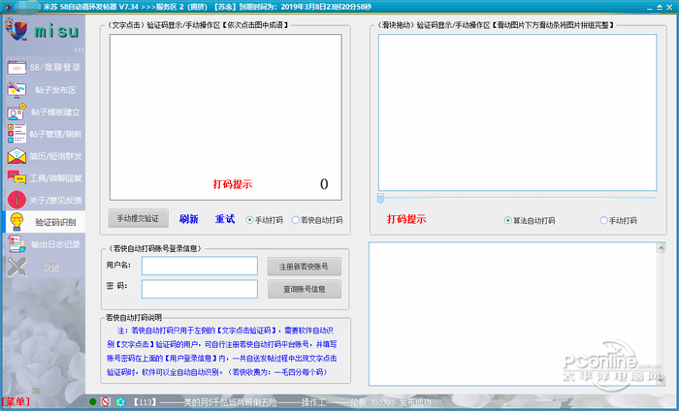Open the red [菜单] button

(x=16, y=402)
